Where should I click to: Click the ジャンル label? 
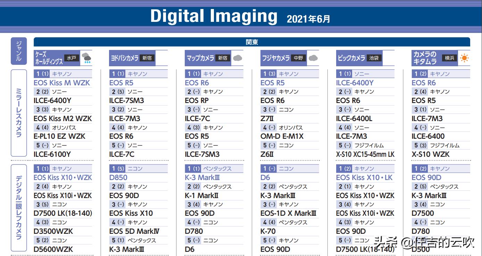pyautogui.click(x=19, y=51)
